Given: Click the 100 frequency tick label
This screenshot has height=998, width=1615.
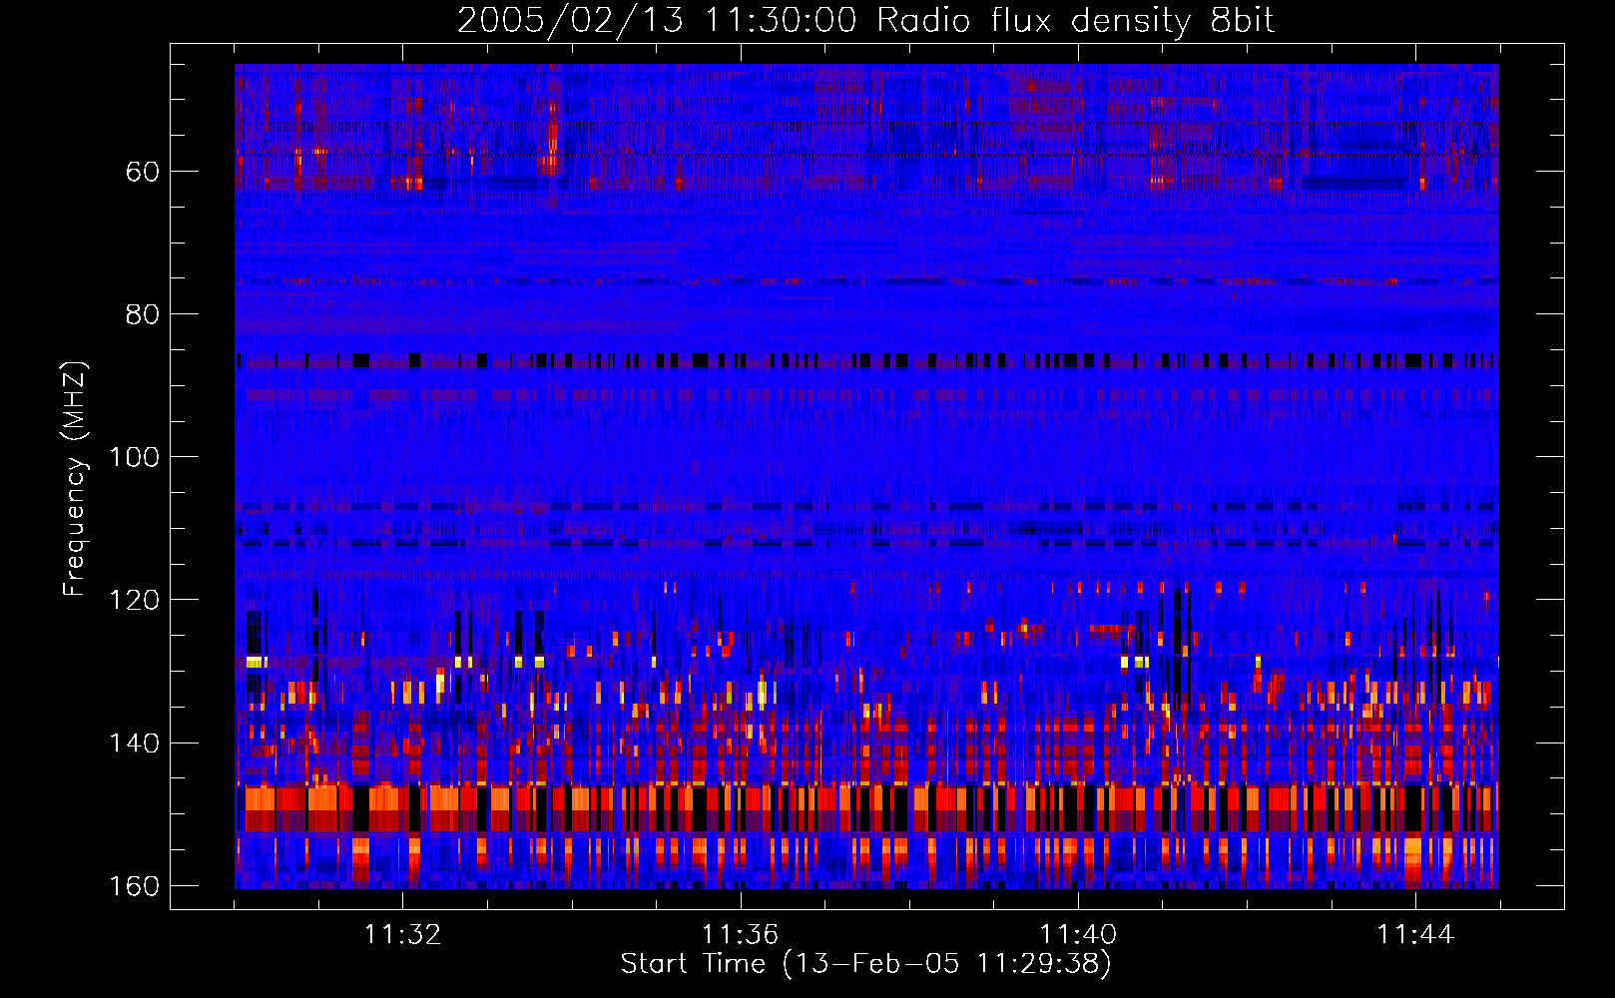Looking at the screenshot, I should (x=133, y=457).
